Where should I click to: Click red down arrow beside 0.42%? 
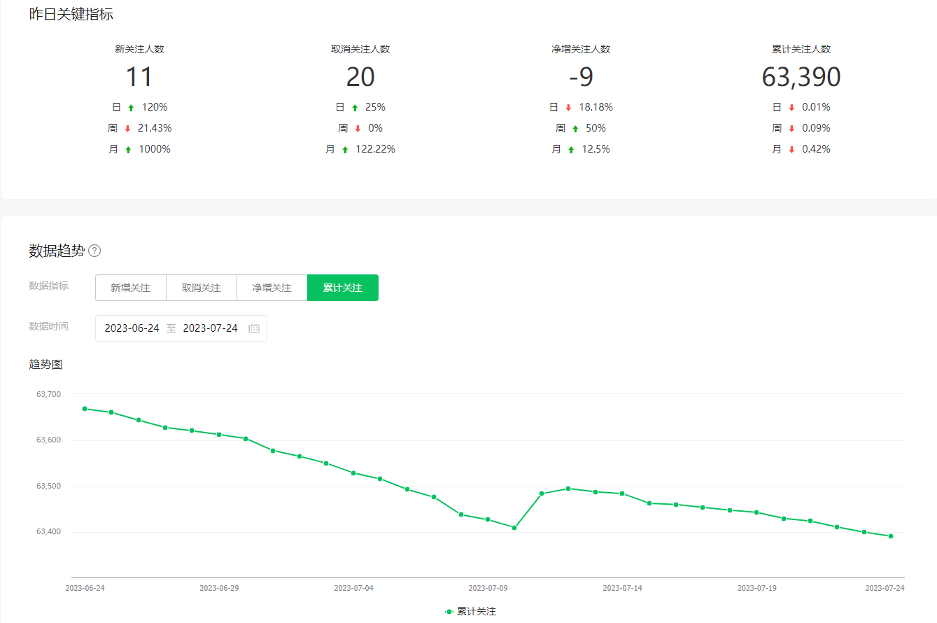click(791, 150)
